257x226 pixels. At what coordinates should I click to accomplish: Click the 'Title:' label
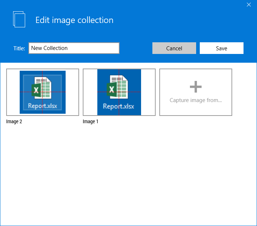pos(19,48)
